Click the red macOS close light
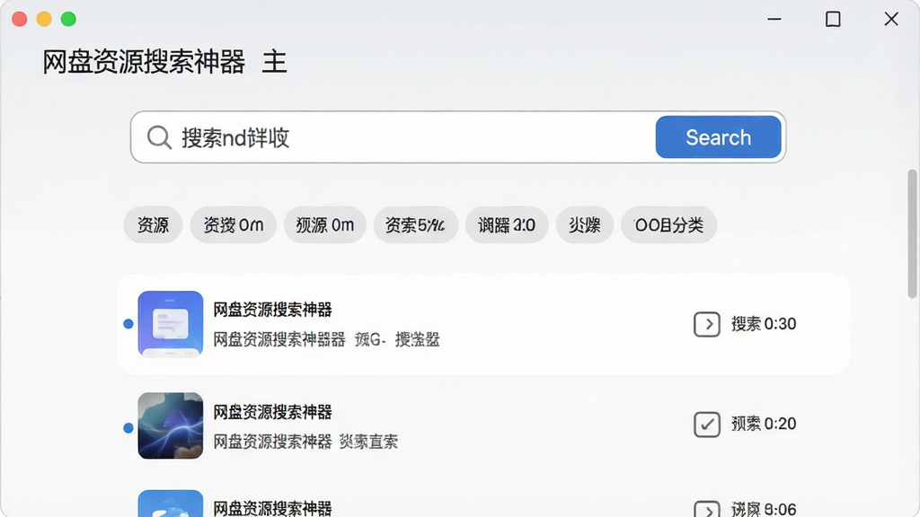This screenshot has height=517, width=920. point(20,19)
